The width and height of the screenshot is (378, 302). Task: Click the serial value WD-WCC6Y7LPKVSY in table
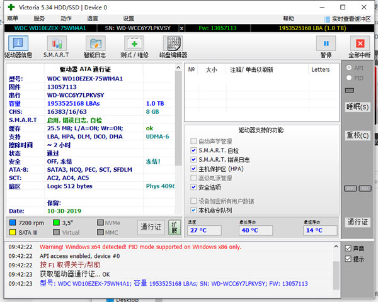pos(76,95)
